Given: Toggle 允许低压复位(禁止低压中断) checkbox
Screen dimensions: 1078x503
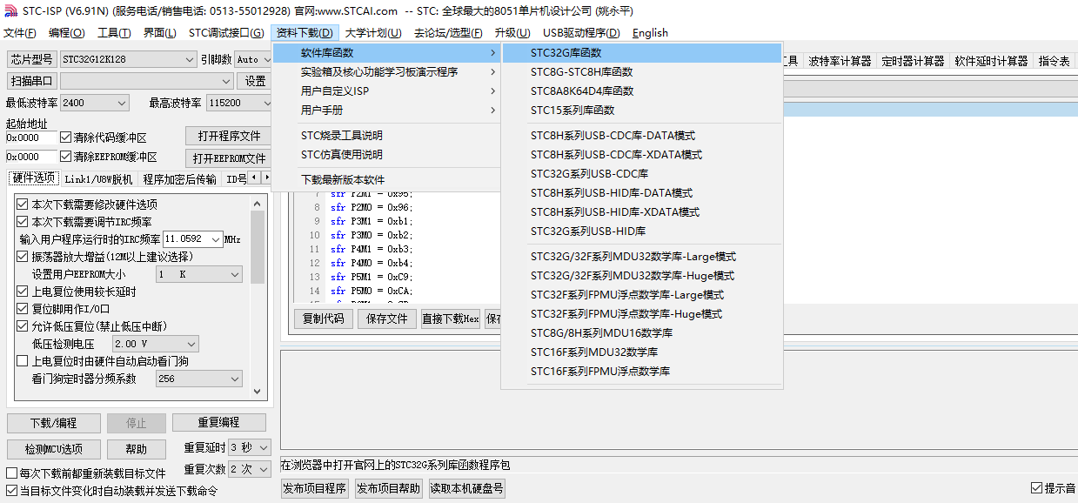Looking at the screenshot, I should pos(23,326).
